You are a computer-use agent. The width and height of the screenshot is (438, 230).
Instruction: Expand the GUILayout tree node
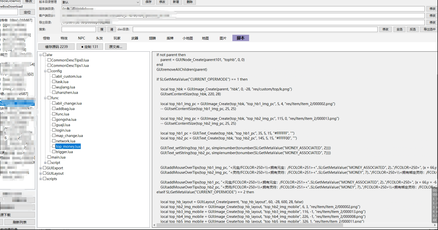(x=41, y=173)
